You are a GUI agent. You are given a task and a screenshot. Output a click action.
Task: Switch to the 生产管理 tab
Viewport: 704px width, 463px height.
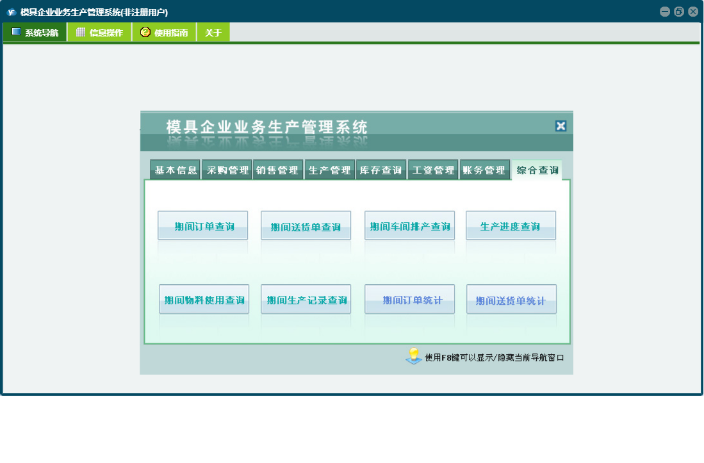(330, 170)
